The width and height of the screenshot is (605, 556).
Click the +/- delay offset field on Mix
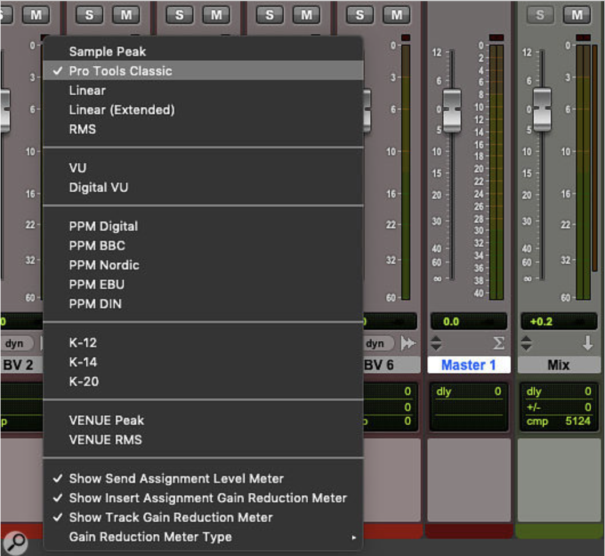(x=559, y=407)
